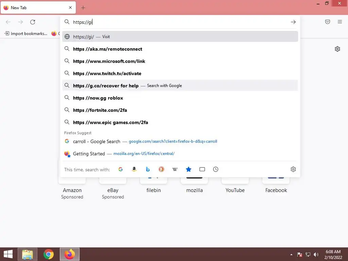
Task: Open the volume speaker tray icon
Action: [316, 254]
